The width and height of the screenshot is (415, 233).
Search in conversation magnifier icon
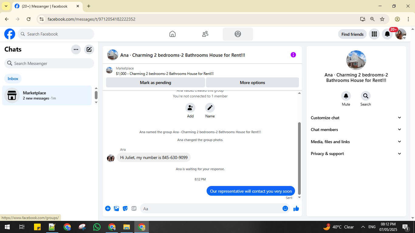click(x=365, y=96)
